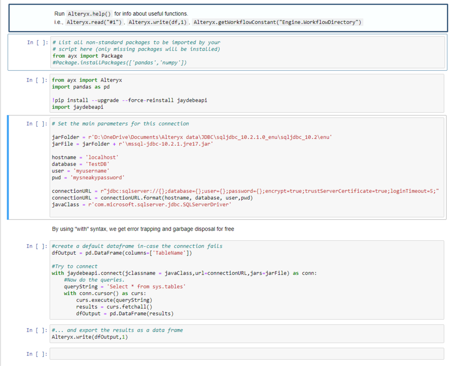Image resolution: width=450 pixels, height=366 pixels.
Task: Click the curs.fetchall() line
Action: [114, 307]
